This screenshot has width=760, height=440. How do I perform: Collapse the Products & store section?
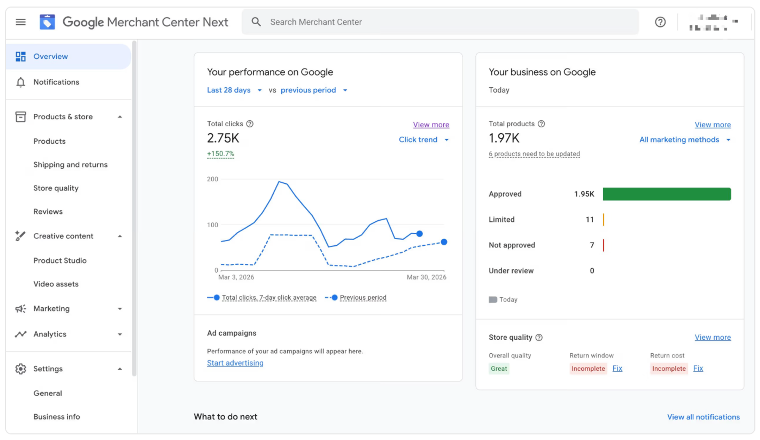120,117
